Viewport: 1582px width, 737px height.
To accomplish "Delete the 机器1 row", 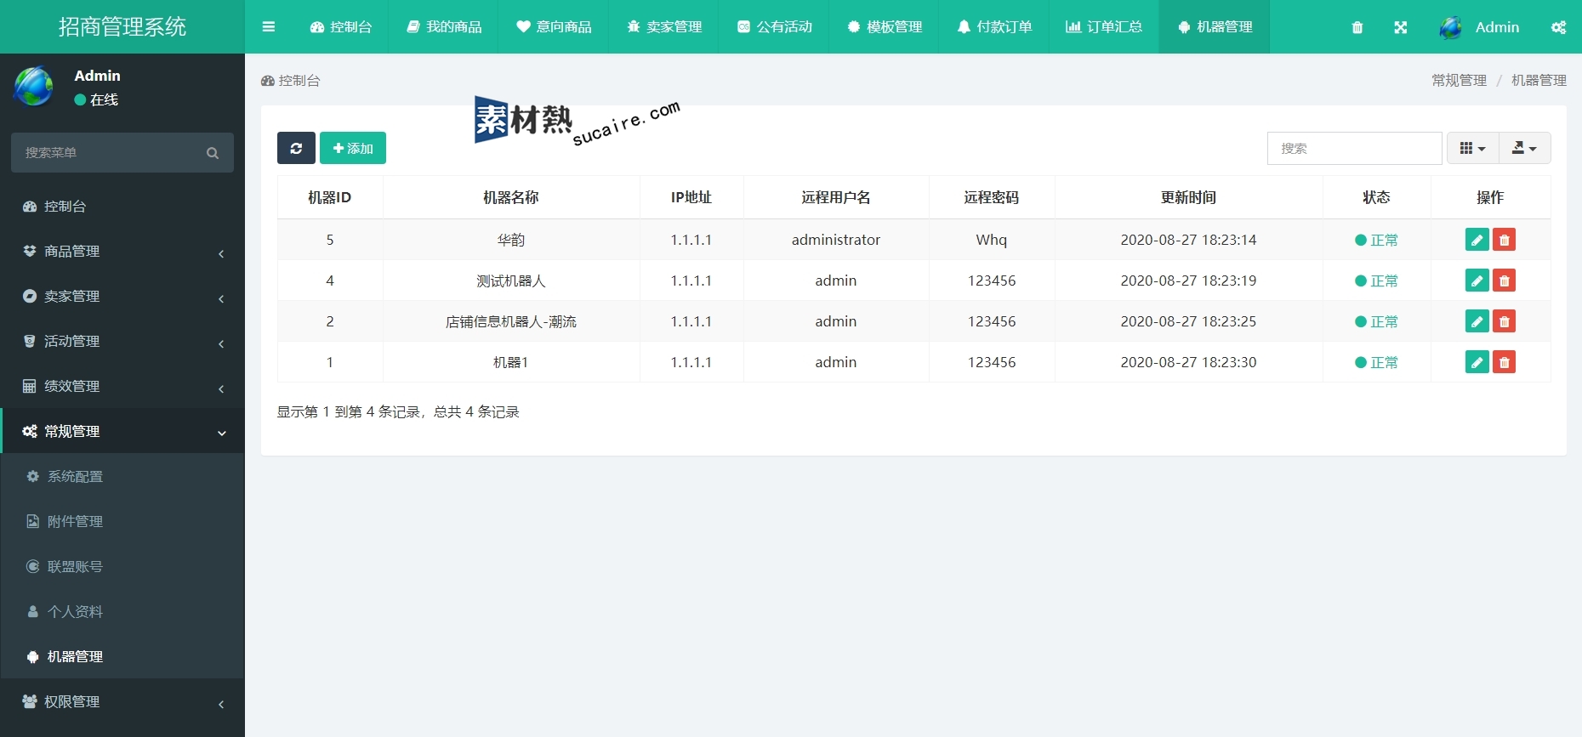I will pos(1504,362).
